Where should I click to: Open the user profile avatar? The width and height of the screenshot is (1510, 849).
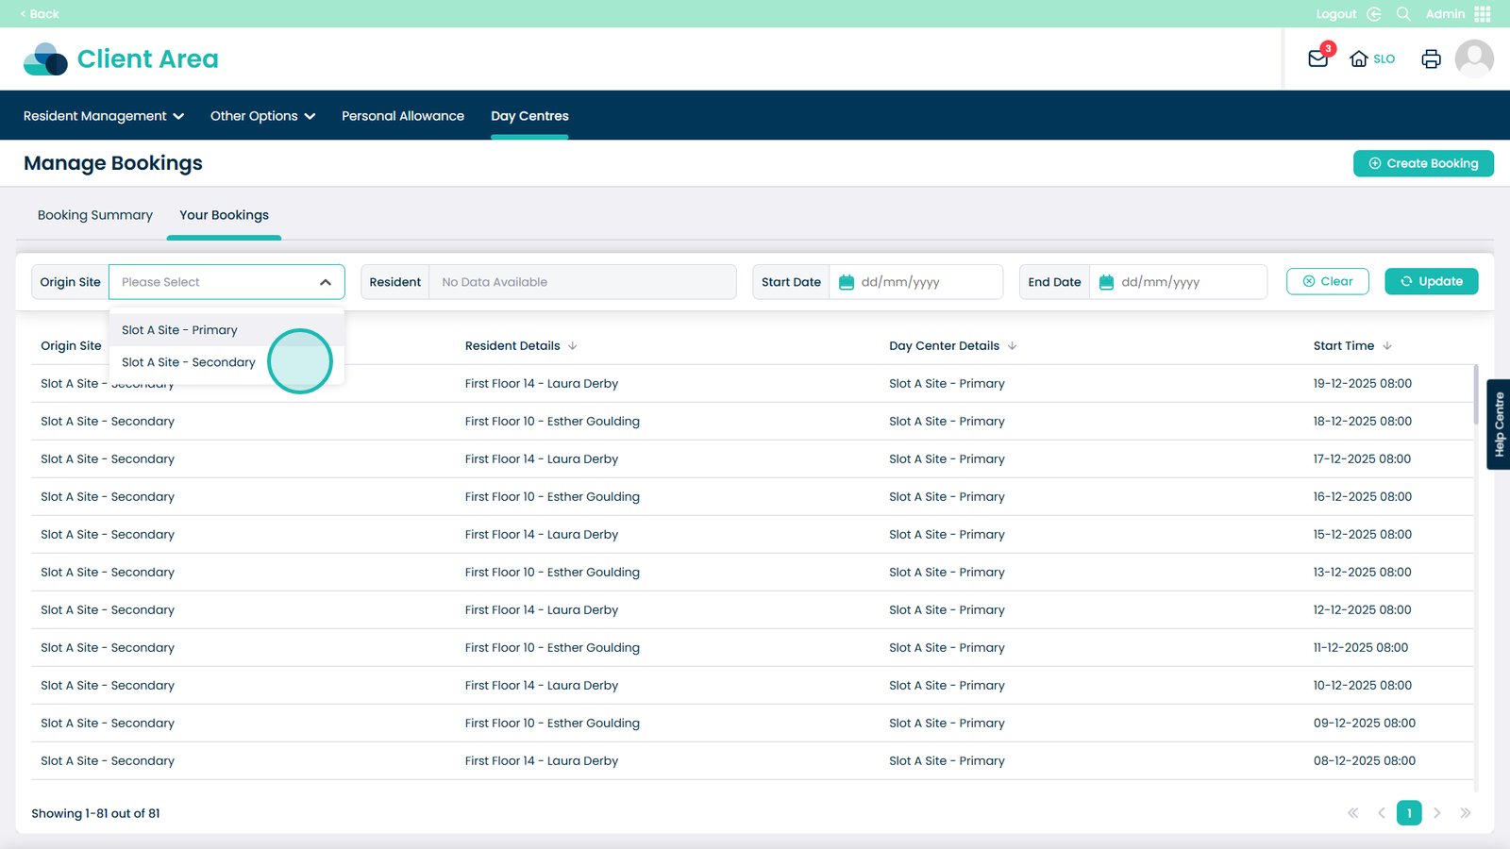coord(1473,58)
